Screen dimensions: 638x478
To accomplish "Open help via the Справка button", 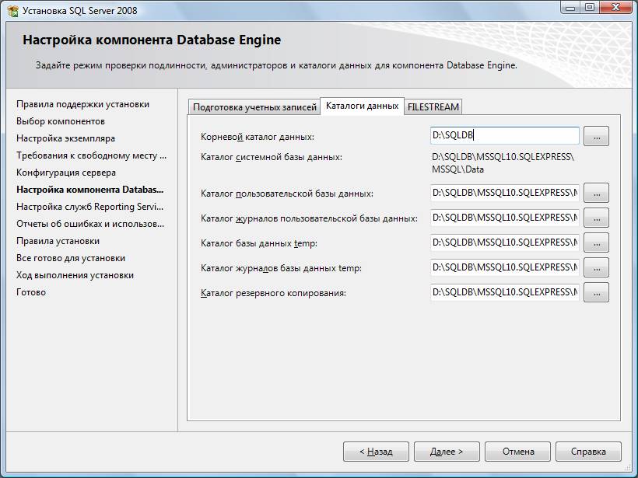I will (588, 452).
